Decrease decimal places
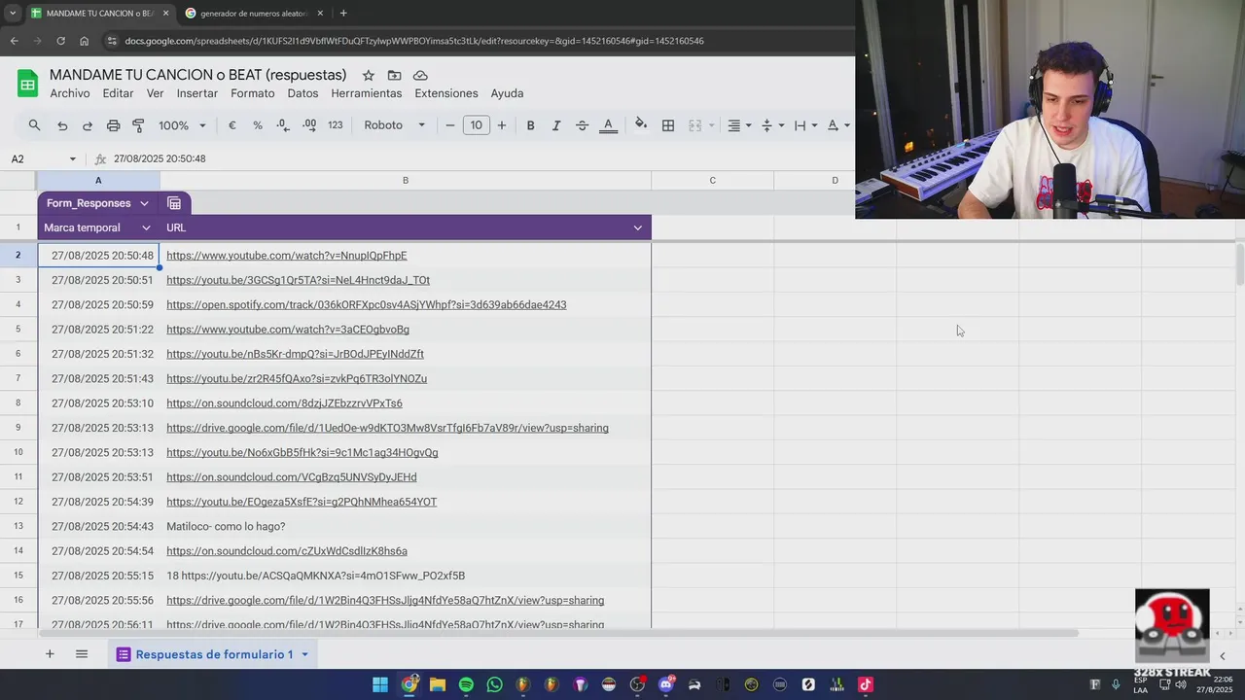This screenshot has height=700, width=1245. tap(282, 125)
